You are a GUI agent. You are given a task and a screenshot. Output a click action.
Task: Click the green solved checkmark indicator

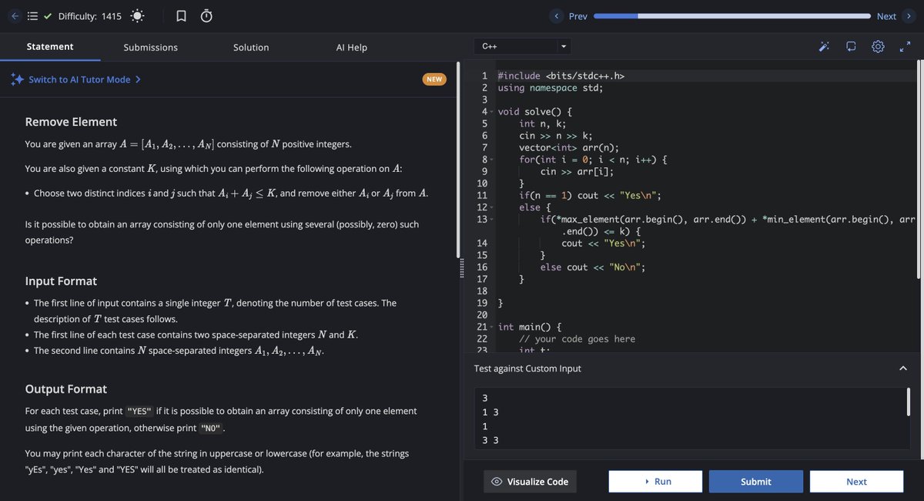pos(46,14)
